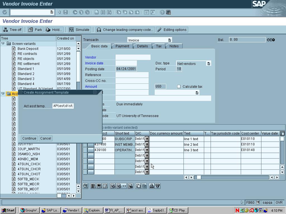Click the line items horizontal scrollbar thumb

coord(199,177)
